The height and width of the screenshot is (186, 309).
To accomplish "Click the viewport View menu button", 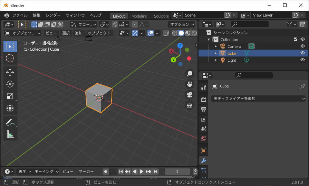I will point(51,33).
